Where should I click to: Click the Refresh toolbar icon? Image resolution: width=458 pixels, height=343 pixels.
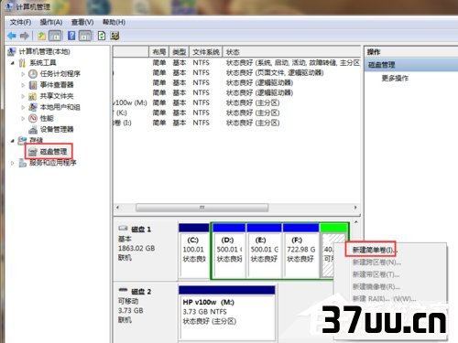[102, 36]
